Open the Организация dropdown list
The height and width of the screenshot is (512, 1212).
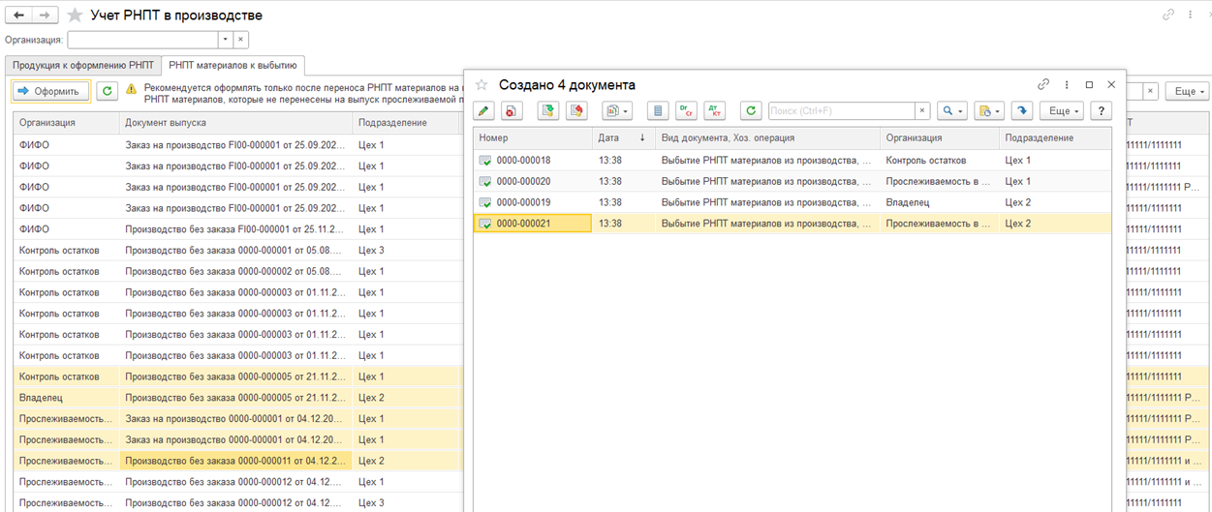[x=225, y=40]
